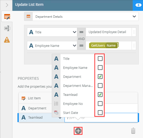Open the Title filter field dropdown
The height and width of the screenshot is (138, 143).
[75, 32]
